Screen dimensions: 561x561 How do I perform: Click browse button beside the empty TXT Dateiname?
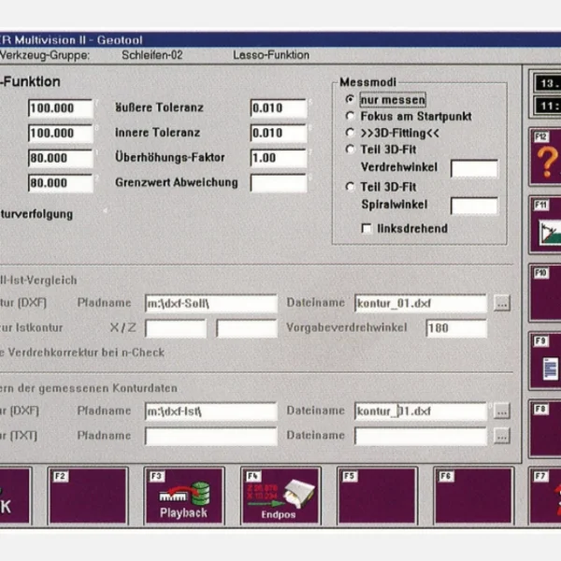(502, 436)
